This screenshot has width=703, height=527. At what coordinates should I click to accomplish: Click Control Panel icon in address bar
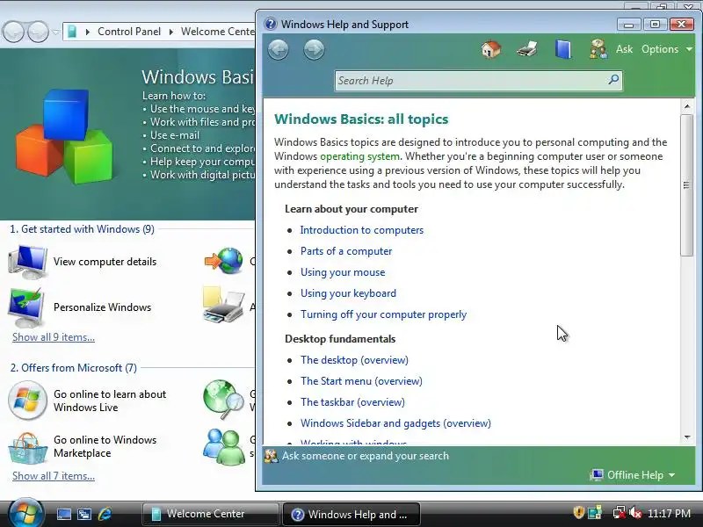[x=72, y=32]
